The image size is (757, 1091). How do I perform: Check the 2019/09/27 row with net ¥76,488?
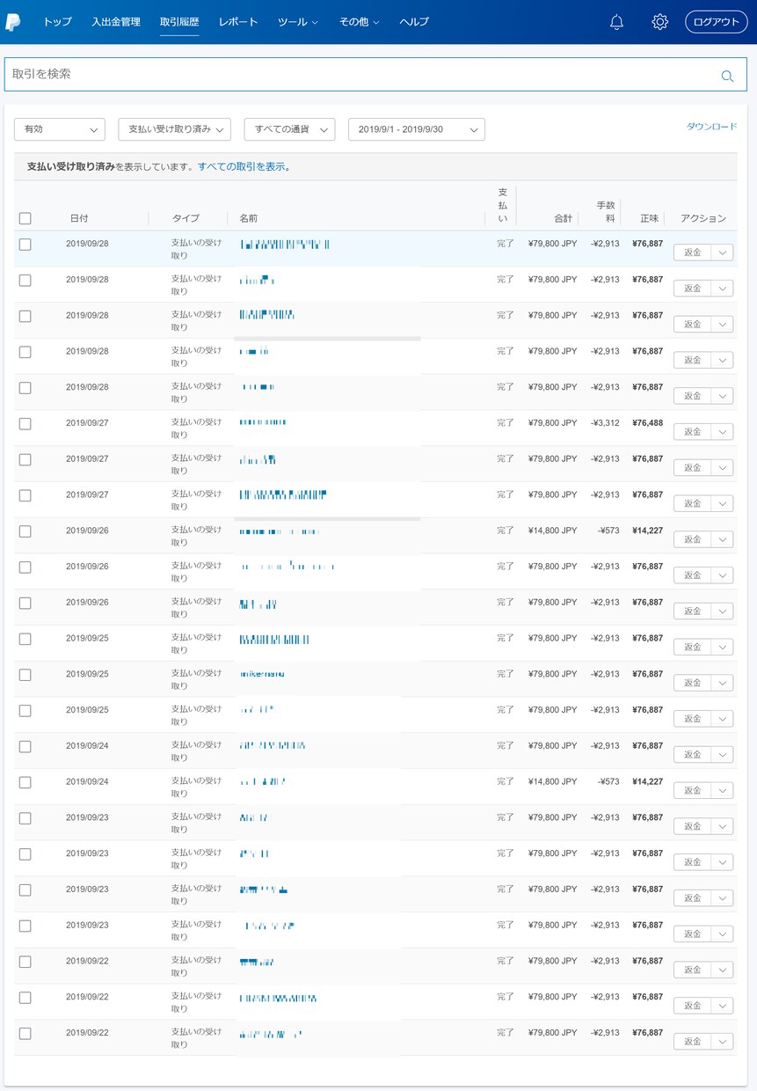pos(25,423)
